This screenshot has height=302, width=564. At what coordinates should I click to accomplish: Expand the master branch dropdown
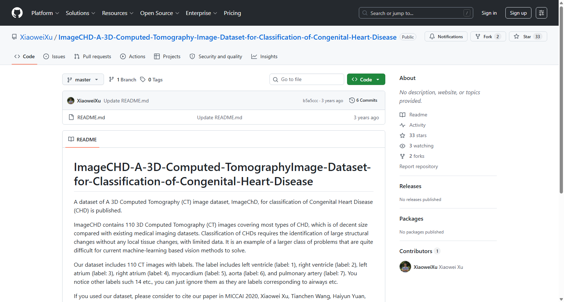[x=83, y=80]
